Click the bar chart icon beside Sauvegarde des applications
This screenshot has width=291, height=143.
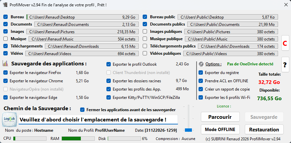point(5,64)
